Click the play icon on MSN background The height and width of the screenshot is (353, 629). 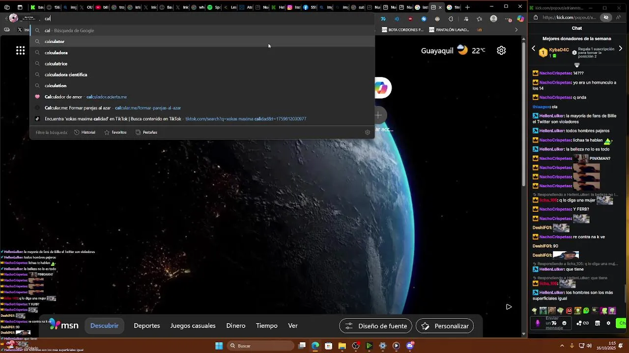pos(509,307)
